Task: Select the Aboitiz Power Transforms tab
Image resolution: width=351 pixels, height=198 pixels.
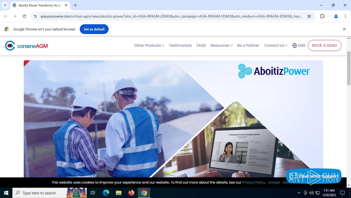Action: (40, 5)
